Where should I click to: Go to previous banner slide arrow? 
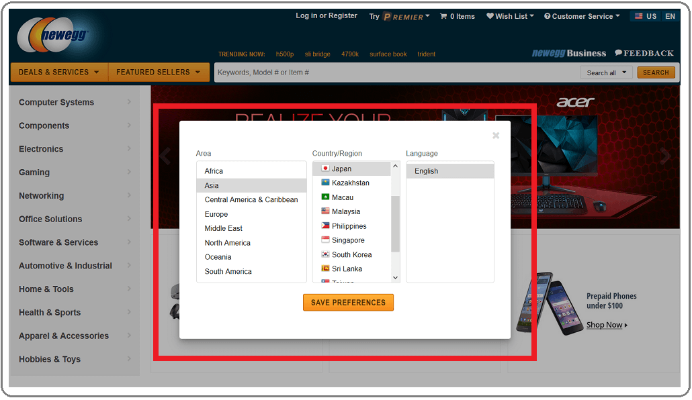click(x=165, y=156)
